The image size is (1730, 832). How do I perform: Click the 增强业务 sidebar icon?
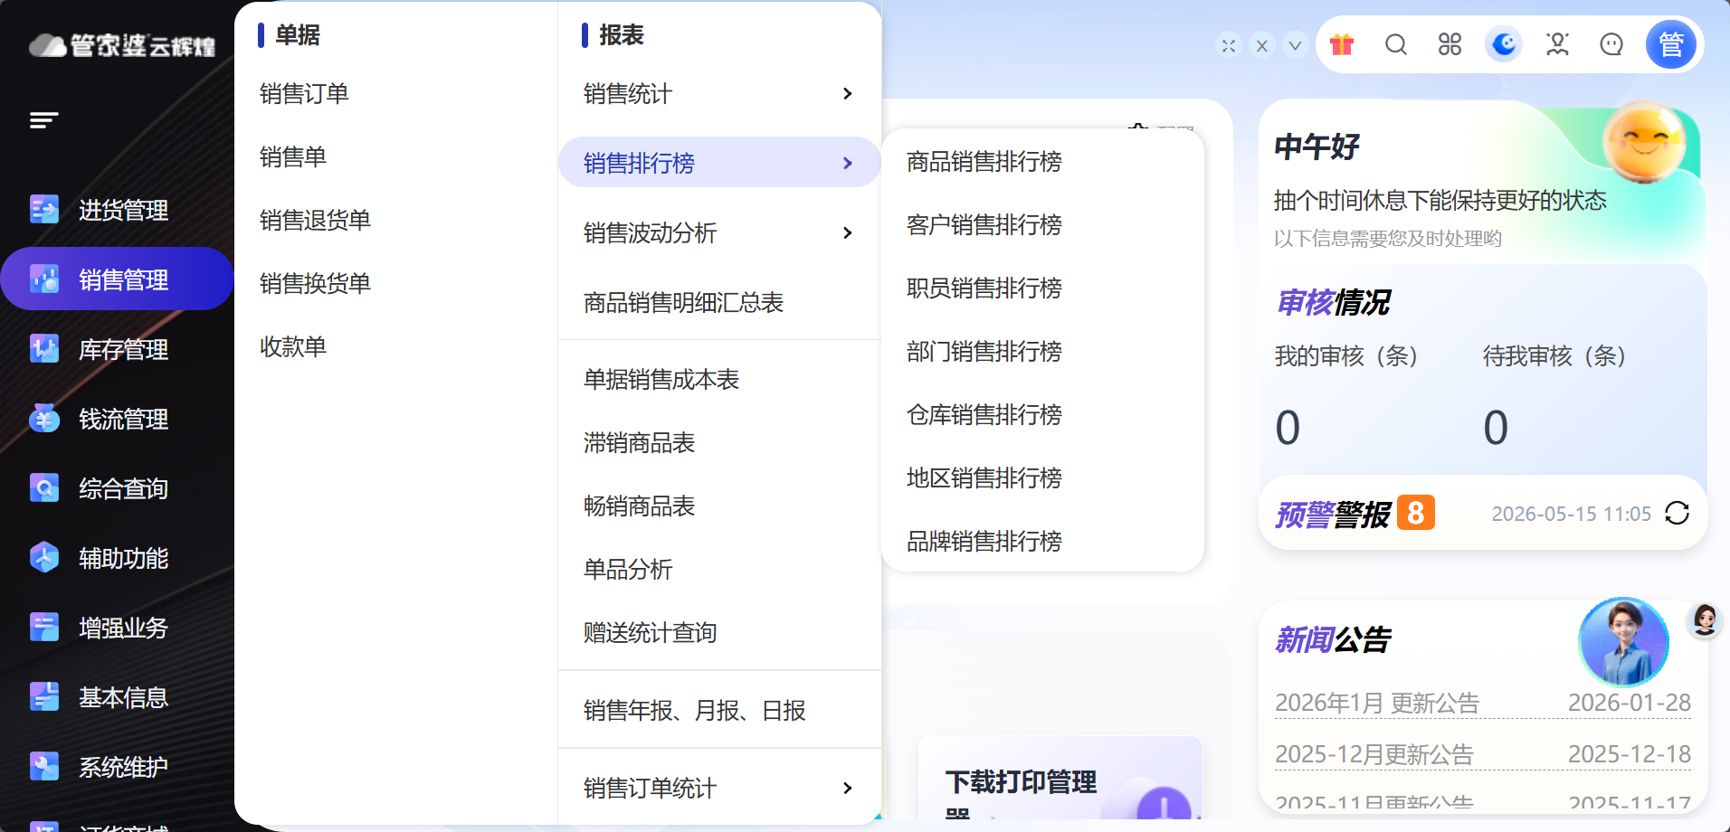coord(43,628)
